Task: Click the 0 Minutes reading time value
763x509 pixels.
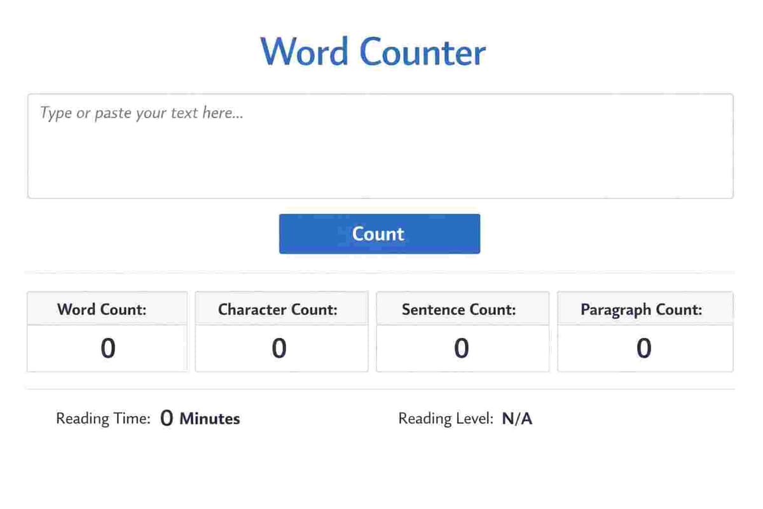Action: [x=200, y=418]
